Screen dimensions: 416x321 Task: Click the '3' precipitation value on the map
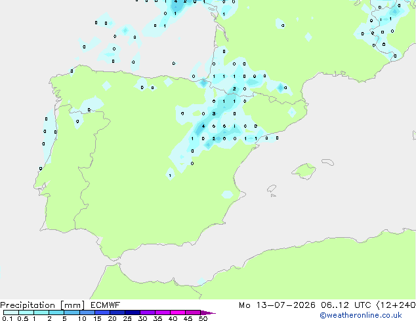(214, 114)
